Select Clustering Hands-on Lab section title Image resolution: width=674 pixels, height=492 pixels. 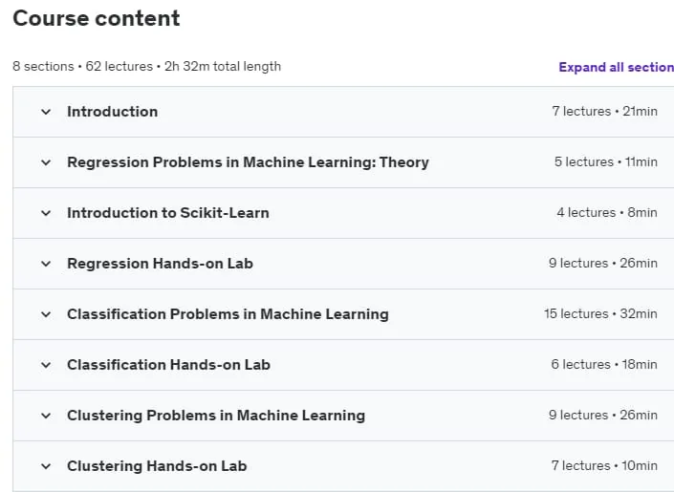point(157,466)
